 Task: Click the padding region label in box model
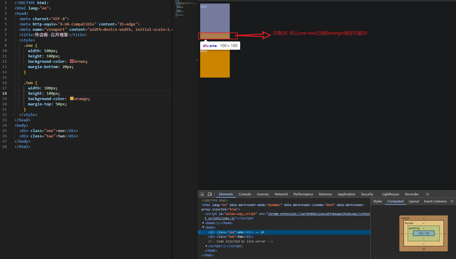pos(414,228)
